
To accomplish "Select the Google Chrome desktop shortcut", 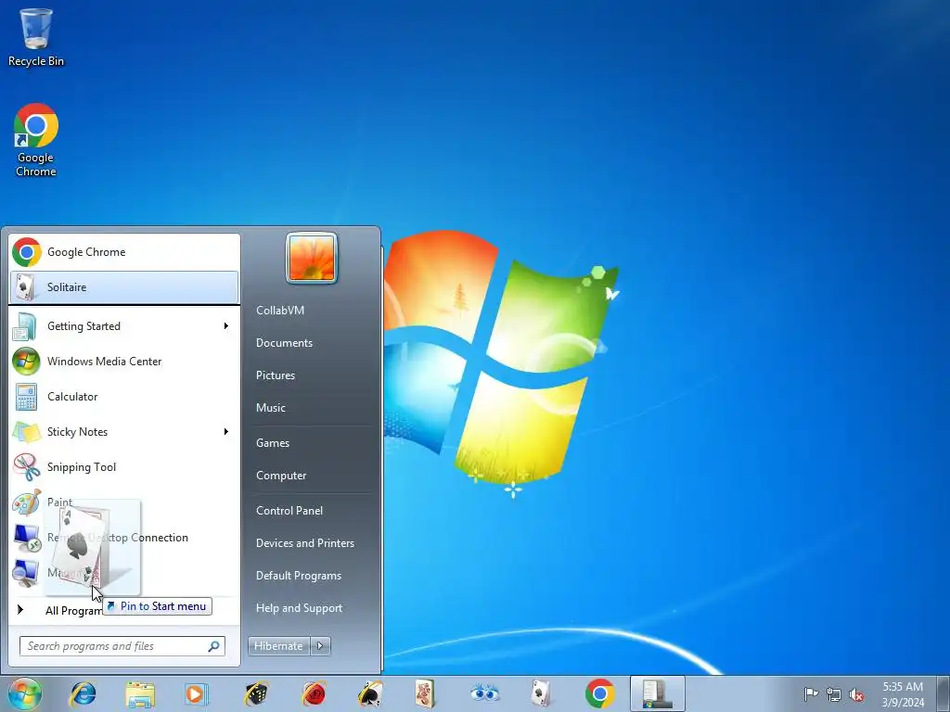I will (36, 140).
